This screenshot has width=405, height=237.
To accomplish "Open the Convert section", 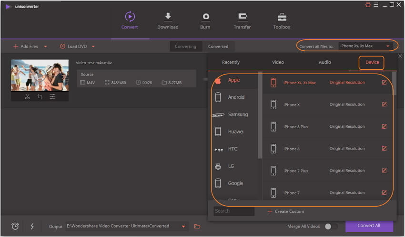I will 130,20.
